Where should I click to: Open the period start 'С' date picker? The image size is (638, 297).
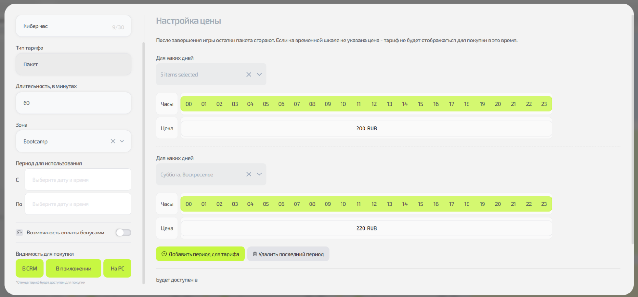pyautogui.click(x=78, y=180)
